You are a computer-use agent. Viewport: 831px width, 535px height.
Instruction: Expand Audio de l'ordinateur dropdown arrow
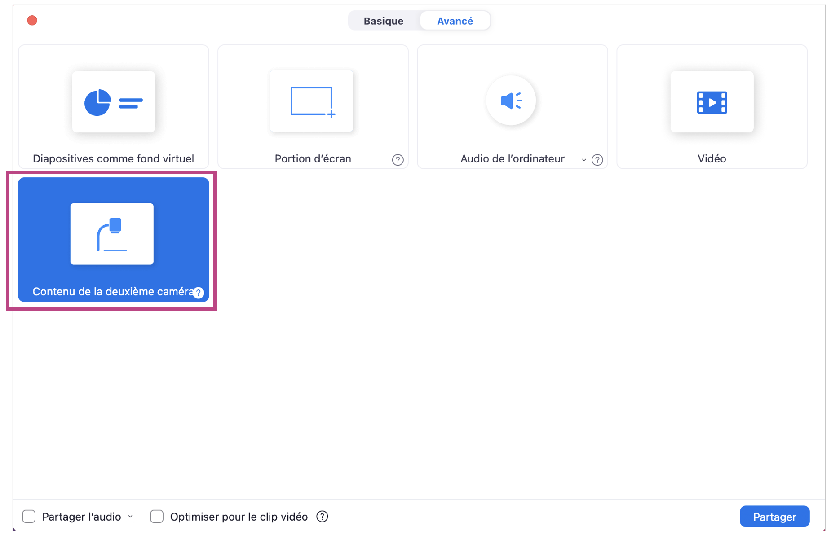point(583,160)
